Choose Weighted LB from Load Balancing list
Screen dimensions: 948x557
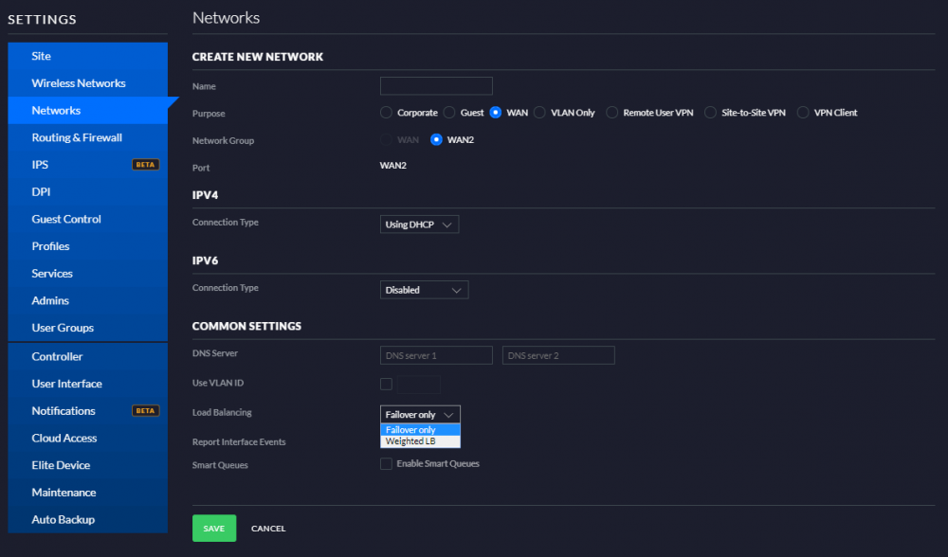[x=419, y=441]
